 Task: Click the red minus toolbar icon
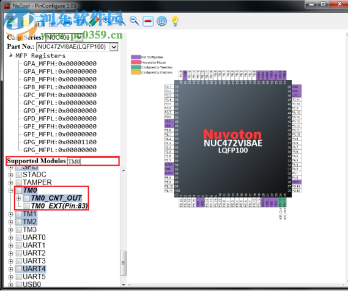click(x=148, y=21)
